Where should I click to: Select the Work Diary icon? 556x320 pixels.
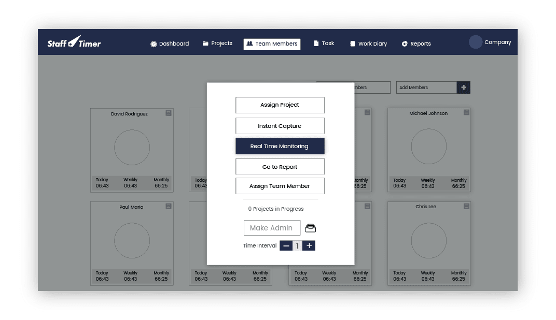pos(353,43)
